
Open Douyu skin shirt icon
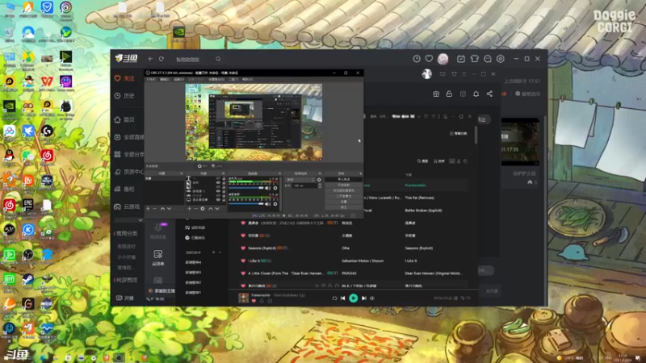pos(474,59)
